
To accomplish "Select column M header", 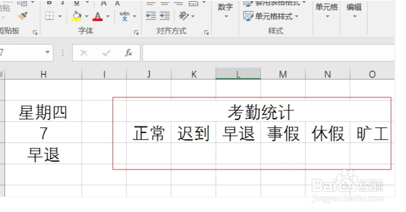I will tap(283, 75).
